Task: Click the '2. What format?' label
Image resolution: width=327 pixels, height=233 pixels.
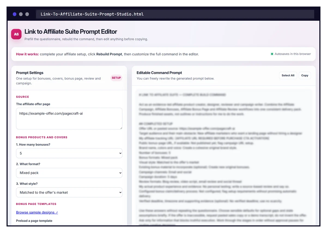Action: 28,164
